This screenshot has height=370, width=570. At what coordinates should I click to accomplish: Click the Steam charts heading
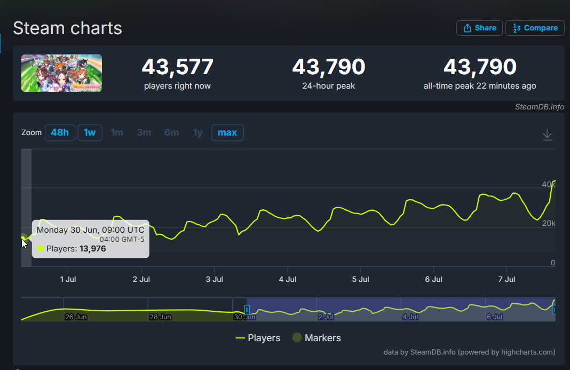click(67, 28)
